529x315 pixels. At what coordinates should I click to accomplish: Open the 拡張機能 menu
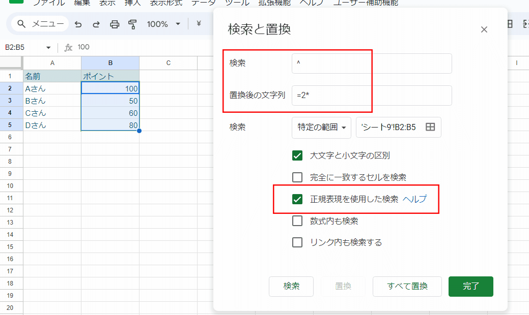(x=274, y=3)
